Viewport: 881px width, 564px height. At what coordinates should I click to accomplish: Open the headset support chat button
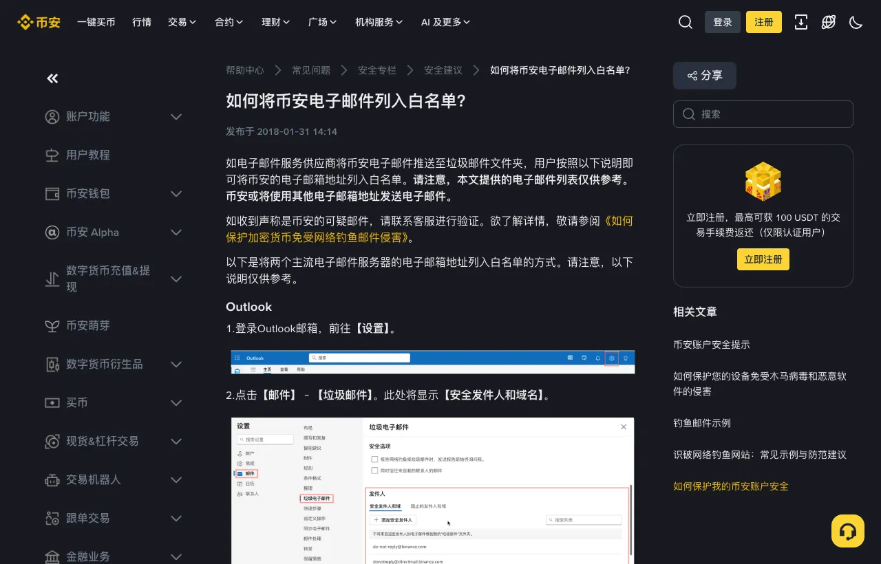point(848,531)
